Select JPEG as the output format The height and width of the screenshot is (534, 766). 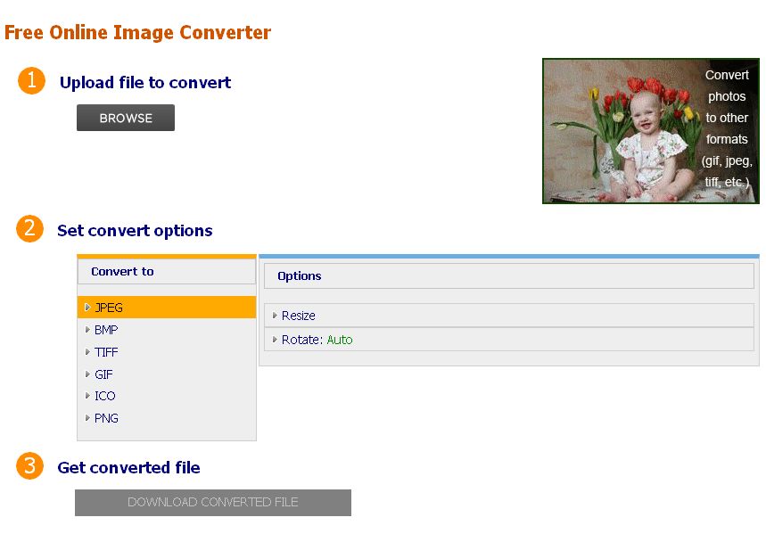click(x=107, y=307)
